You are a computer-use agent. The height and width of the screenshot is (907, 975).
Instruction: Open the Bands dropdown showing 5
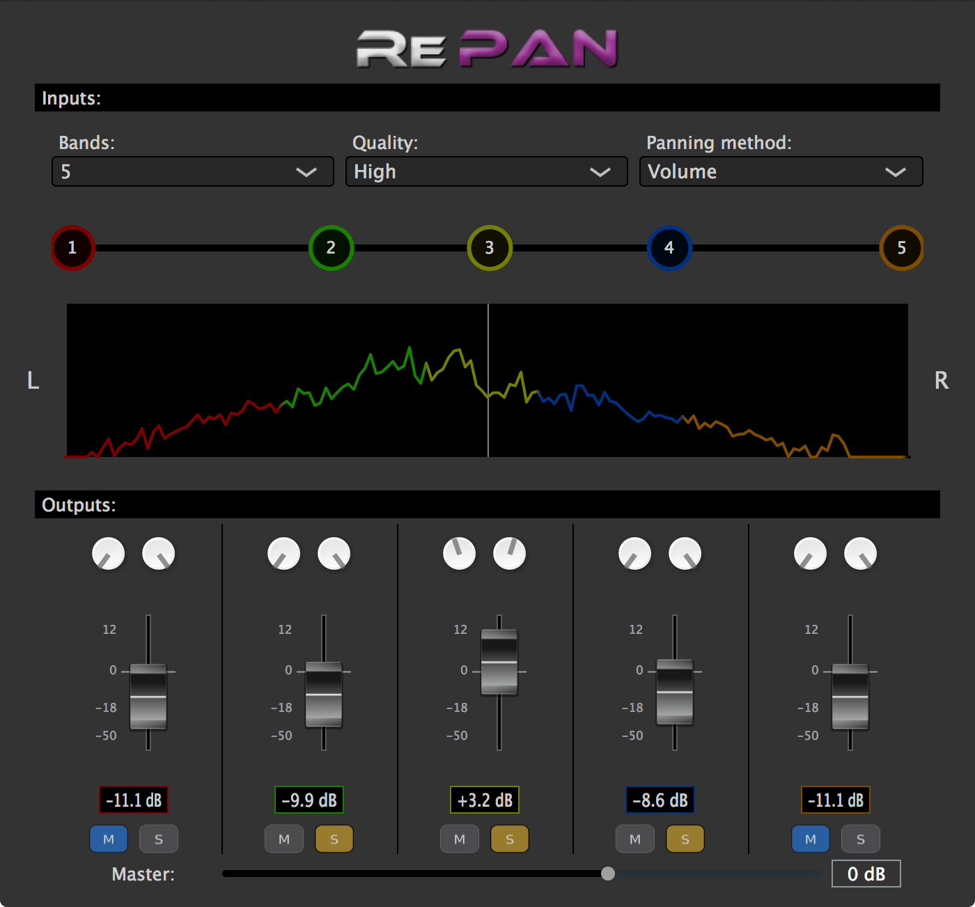(x=193, y=171)
